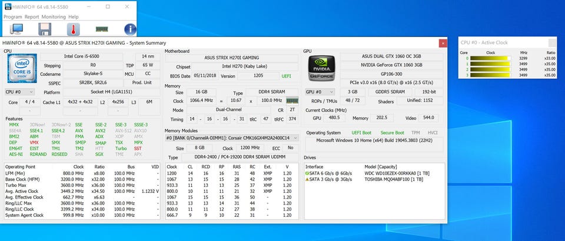This screenshot has width=565, height=241.
Task: Expand the GPU #0 selector dropdown
Action: 320,92
